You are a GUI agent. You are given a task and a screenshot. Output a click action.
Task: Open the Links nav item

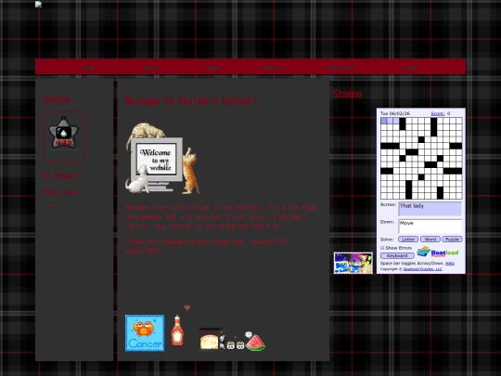(410, 68)
